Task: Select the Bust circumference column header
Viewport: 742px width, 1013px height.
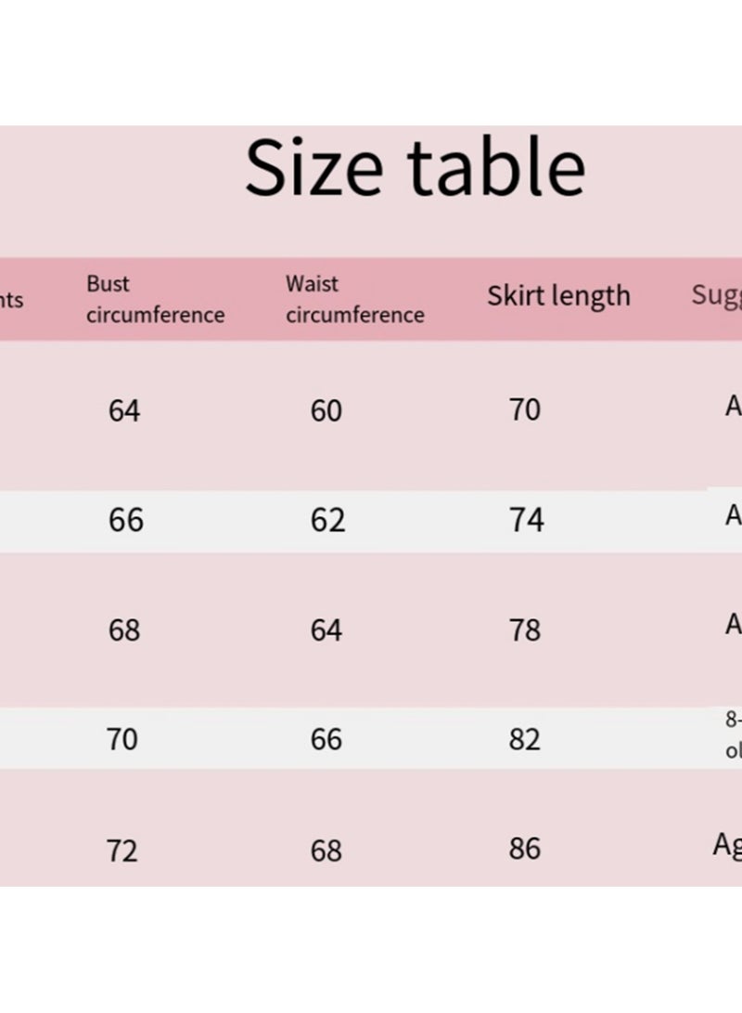Action: pos(156,299)
